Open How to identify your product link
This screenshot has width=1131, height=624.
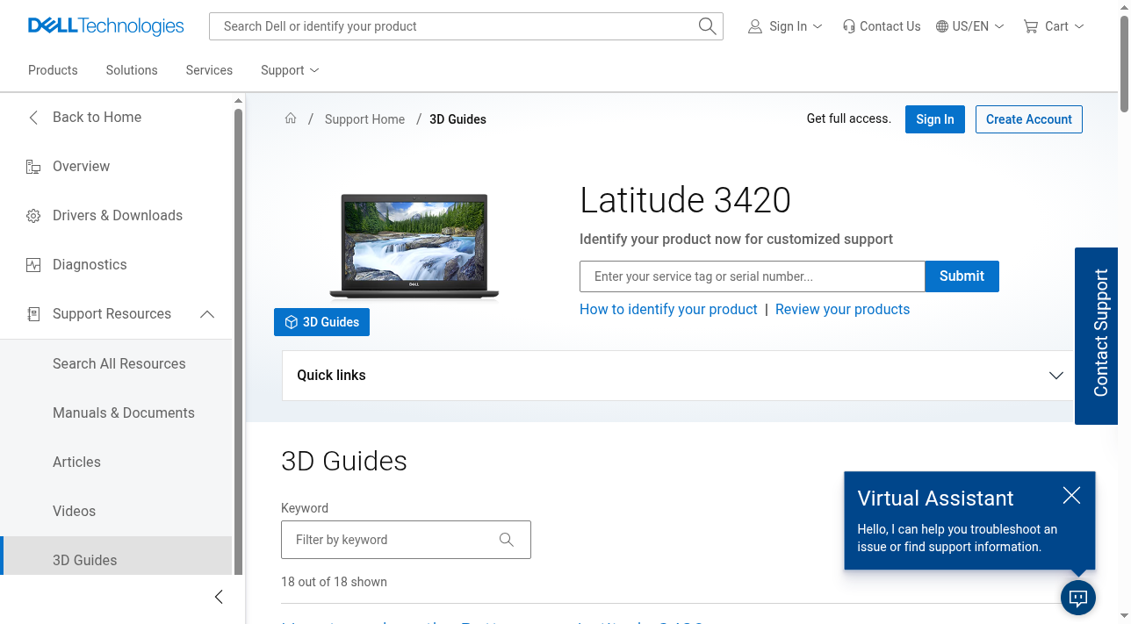[668, 310]
